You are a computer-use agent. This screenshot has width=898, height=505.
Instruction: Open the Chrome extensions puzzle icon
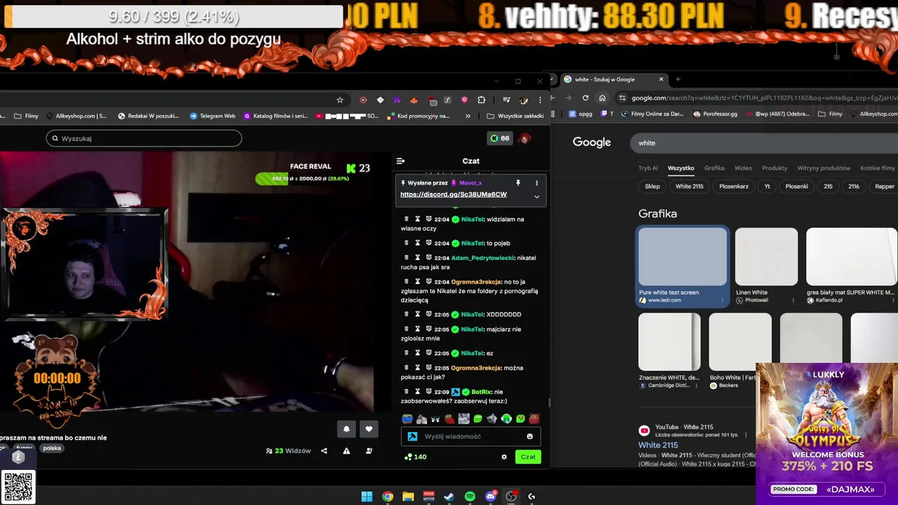pos(481,100)
